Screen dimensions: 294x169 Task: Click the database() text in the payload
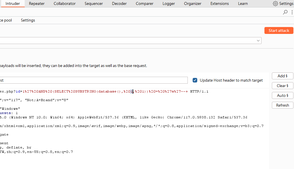point(110,91)
